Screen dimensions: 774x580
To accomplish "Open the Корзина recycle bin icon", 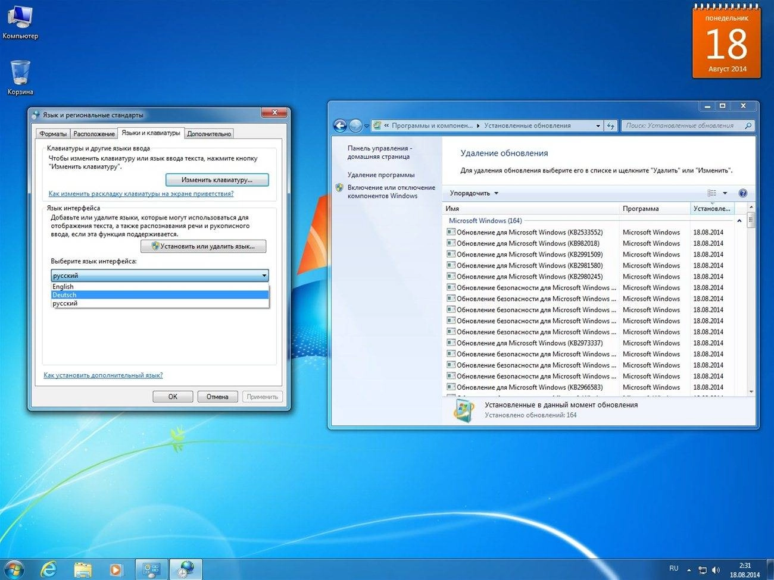I will (20, 77).
